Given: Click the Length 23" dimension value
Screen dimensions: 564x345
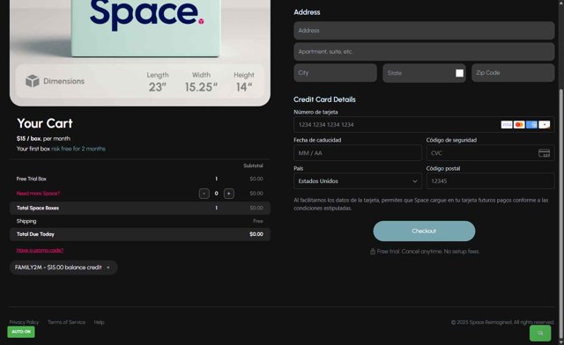Looking at the screenshot, I should click(158, 87).
